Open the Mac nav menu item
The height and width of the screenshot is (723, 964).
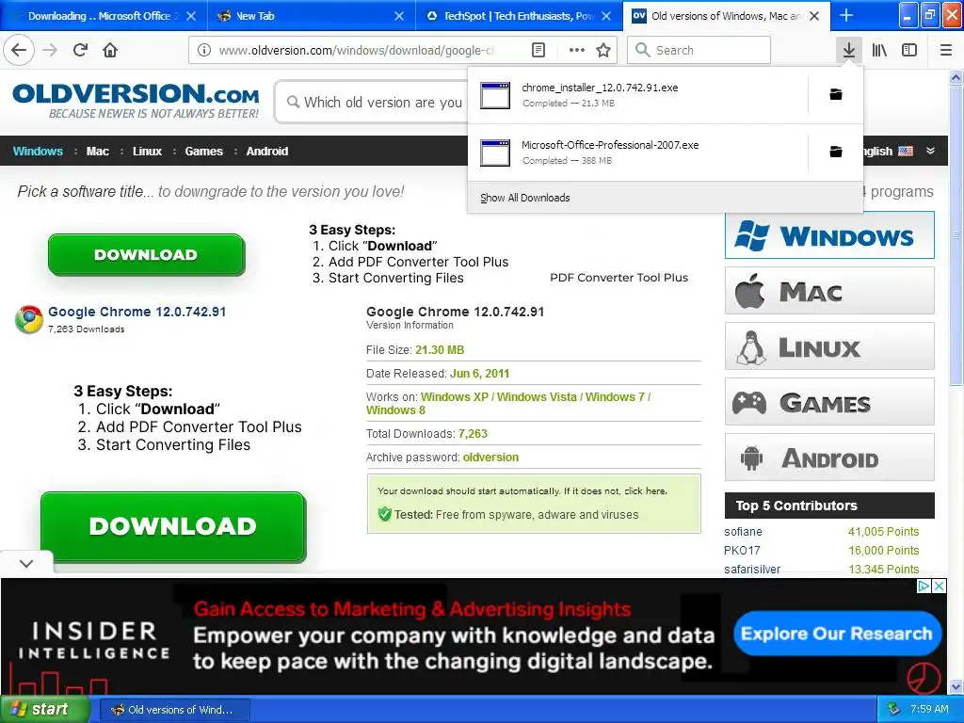pyautogui.click(x=97, y=151)
